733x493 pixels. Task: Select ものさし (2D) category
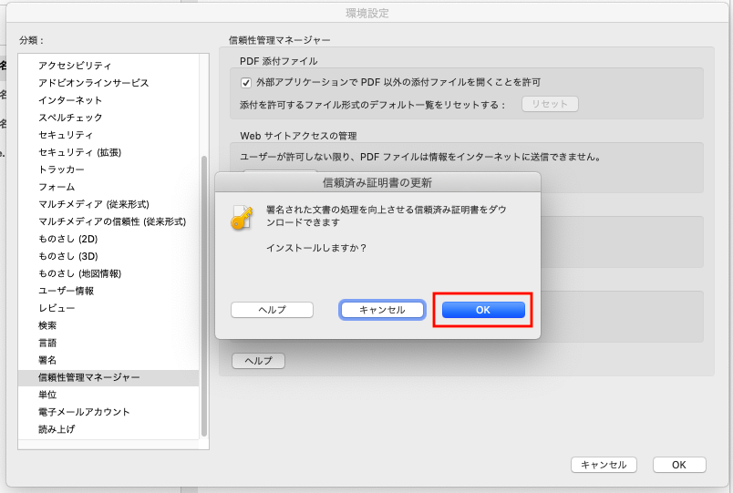[x=108, y=239]
